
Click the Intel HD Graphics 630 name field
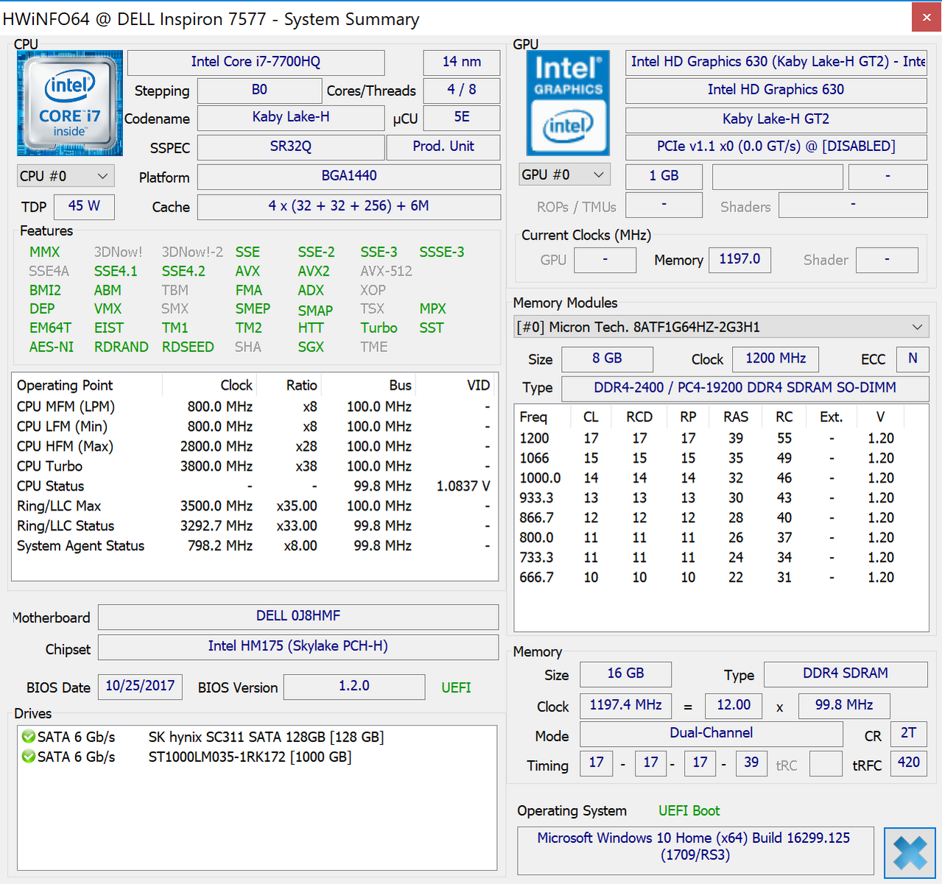776,90
